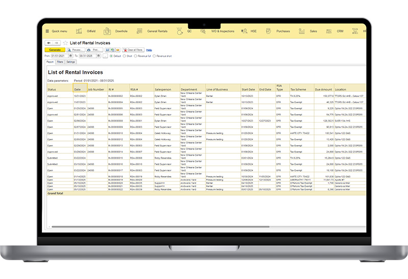Screen dimensions: 408x279
Task: Switch to the Filters tab
Action: pyautogui.click(x=60, y=62)
